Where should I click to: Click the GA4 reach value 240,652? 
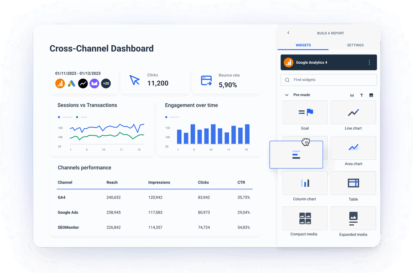point(113,197)
